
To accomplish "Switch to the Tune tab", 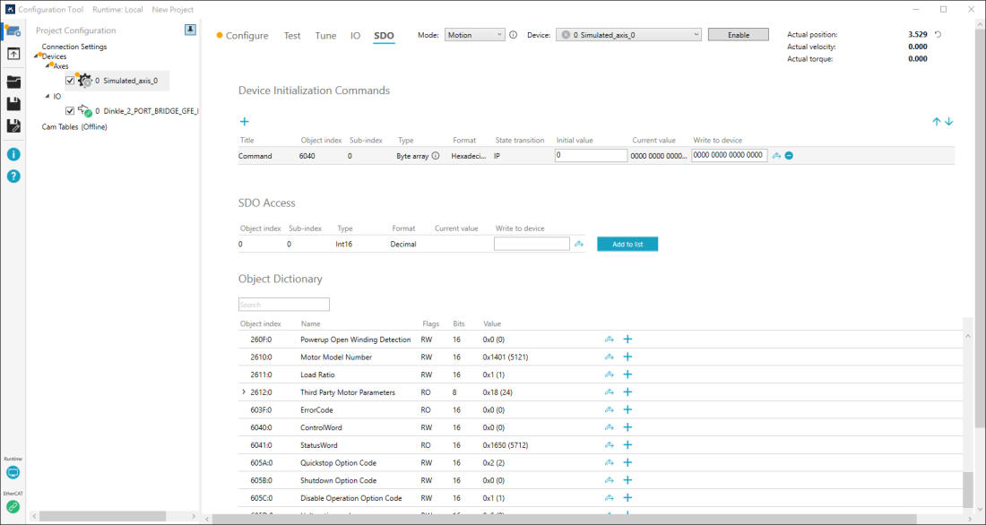I will 325,36.
